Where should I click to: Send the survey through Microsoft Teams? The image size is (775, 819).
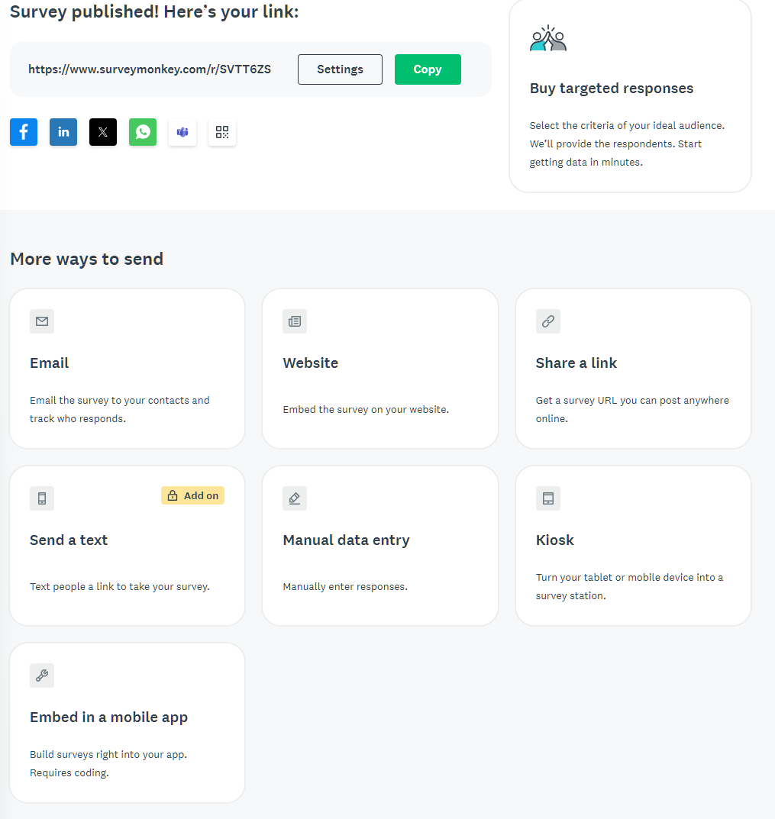(x=182, y=132)
